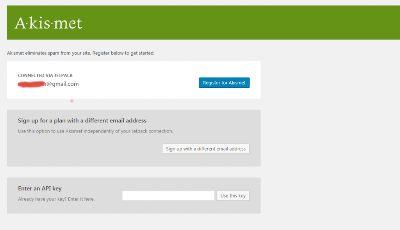
Task: Click the CONNECTED VIA JETPACK label
Action: [x=45, y=76]
